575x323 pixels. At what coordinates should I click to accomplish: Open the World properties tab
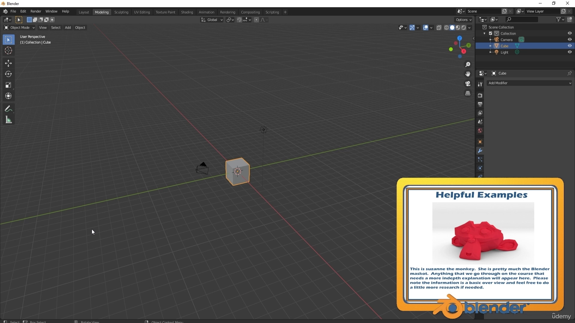click(x=480, y=131)
